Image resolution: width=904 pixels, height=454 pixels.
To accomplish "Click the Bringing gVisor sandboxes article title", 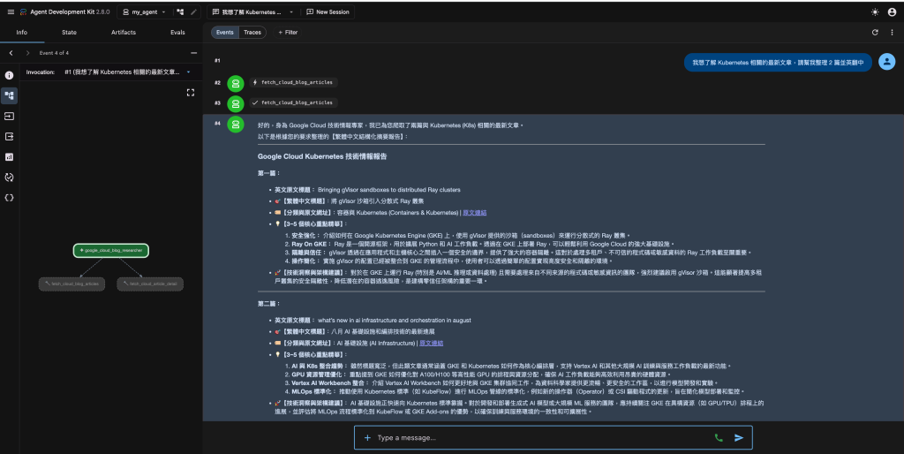I will (x=389, y=190).
